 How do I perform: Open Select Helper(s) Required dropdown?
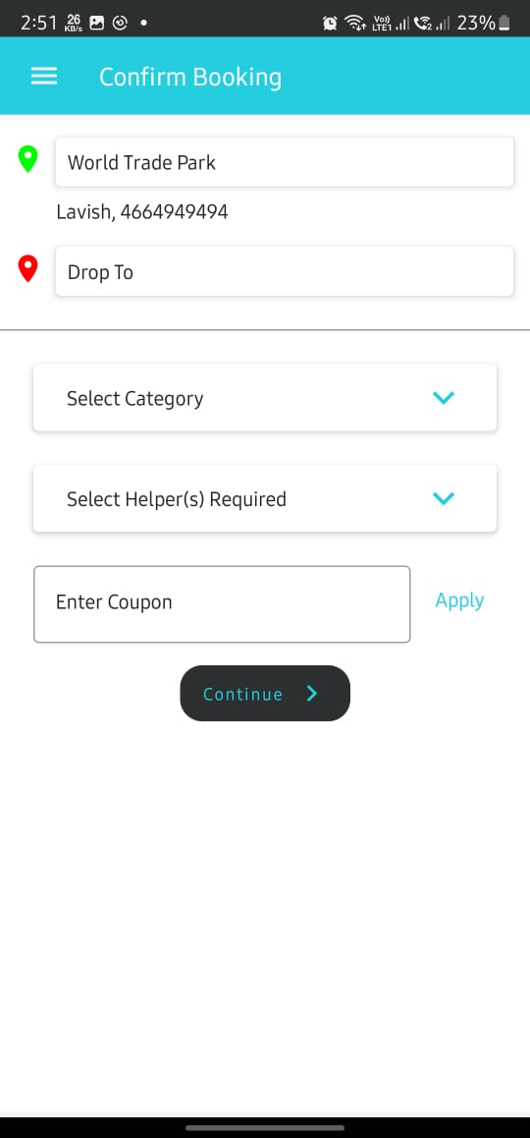[x=265, y=498]
